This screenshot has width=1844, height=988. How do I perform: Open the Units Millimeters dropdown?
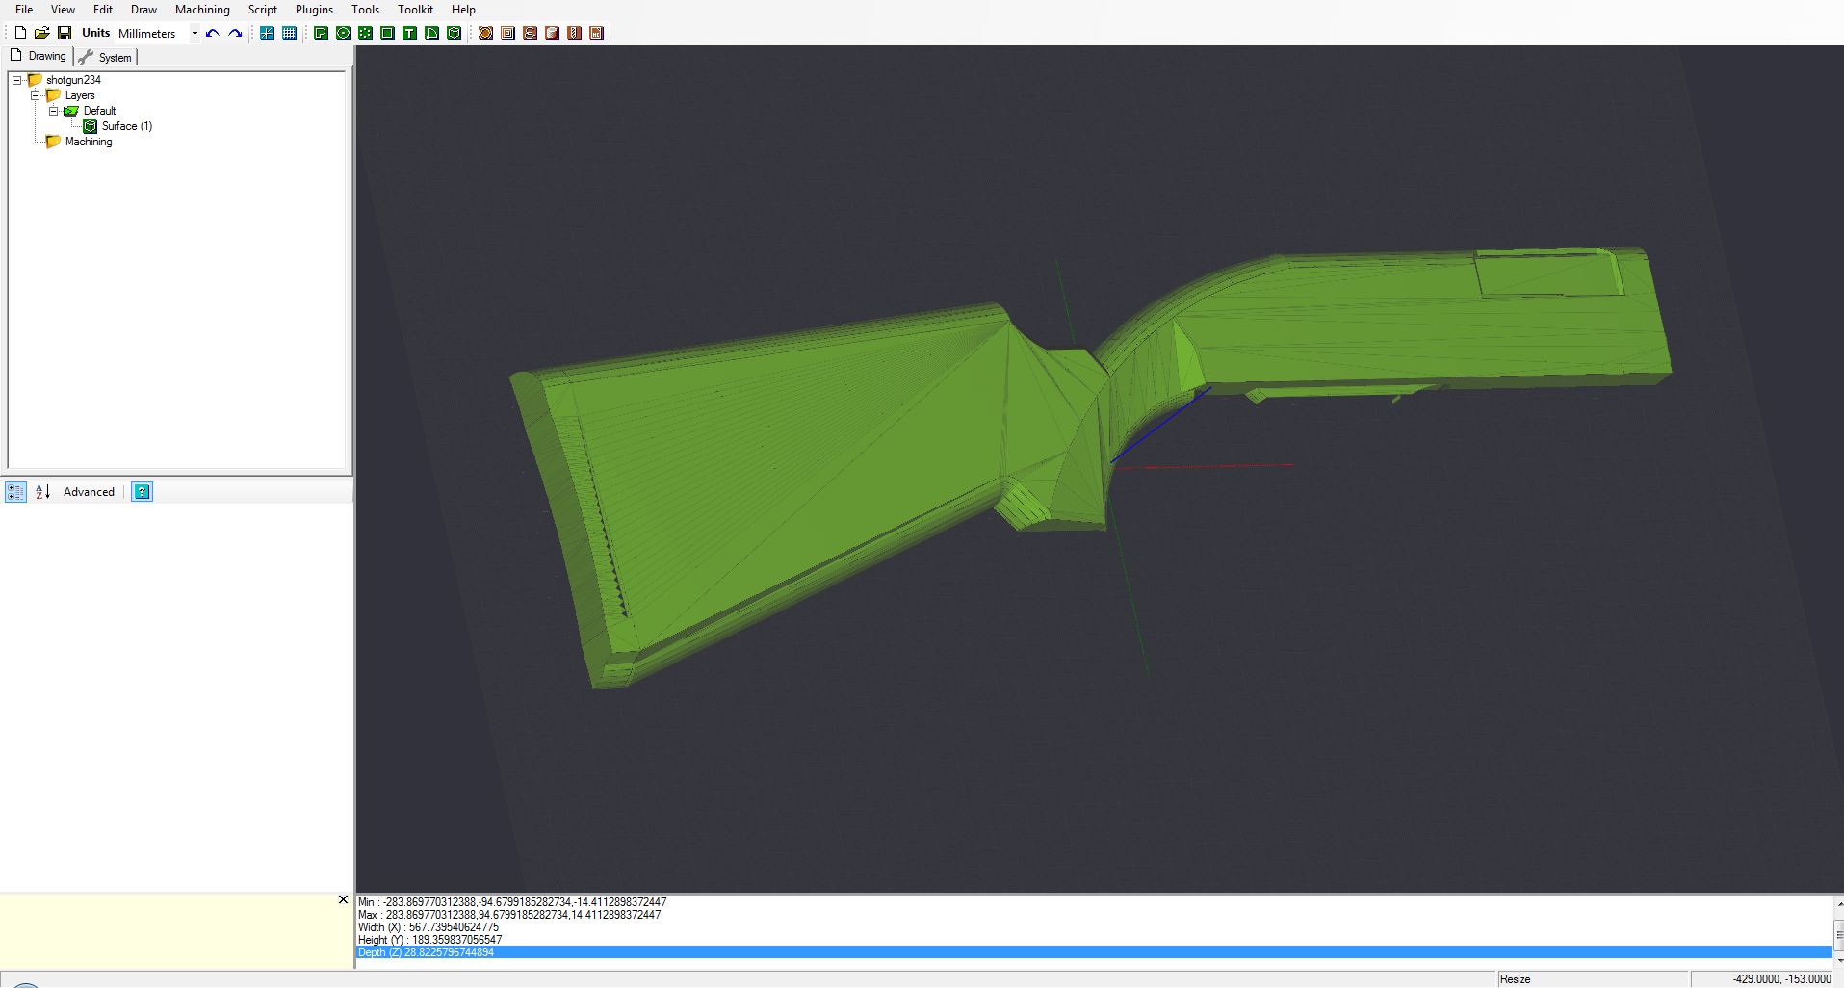click(x=194, y=34)
